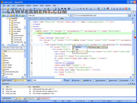Click the Undo arrow icon in toolbar
Screen dimensions: 137x103
(x=34, y=9)
